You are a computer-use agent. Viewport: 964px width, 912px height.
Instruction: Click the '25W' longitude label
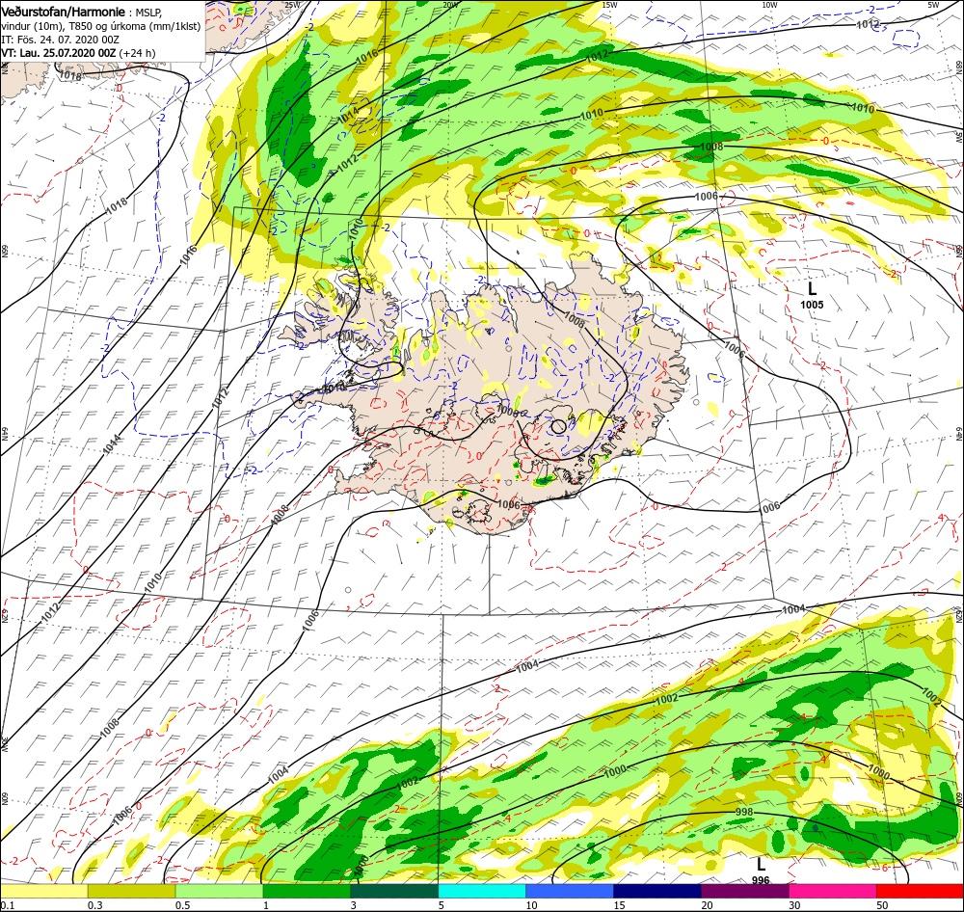tap(293, 5)
